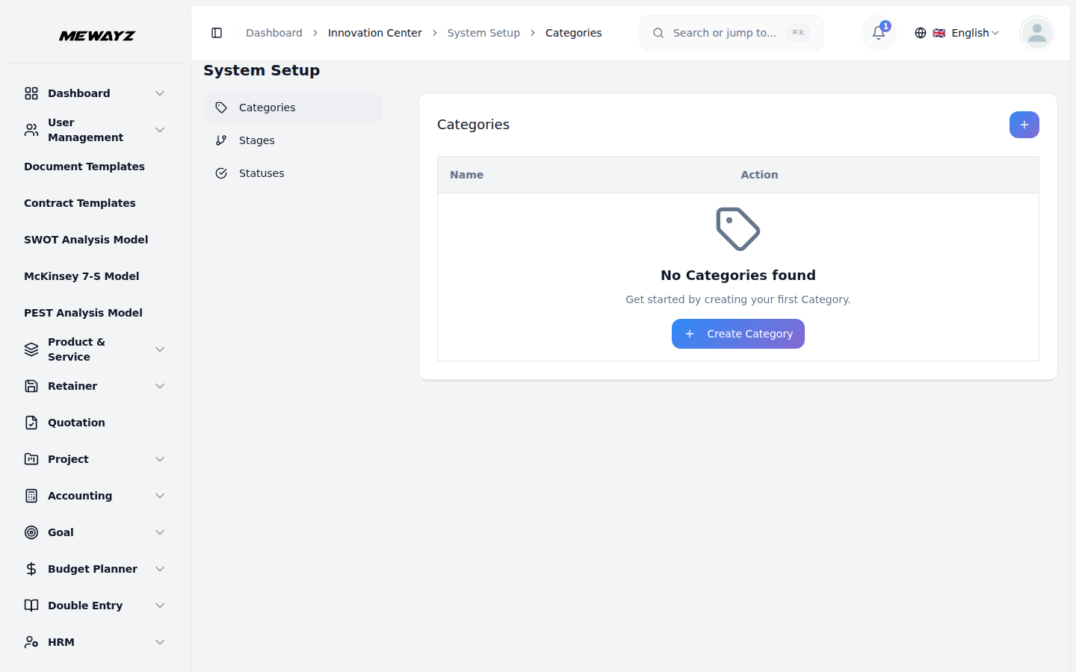Screen dimensions: 1076x672
Task: Switch to the Stages tab
Action: click(x=256, y=140)
